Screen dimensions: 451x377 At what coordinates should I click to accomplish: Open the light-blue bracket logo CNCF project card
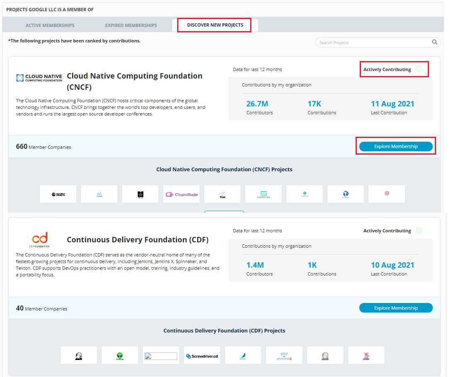pyautogui.click(x=99, y=194)
